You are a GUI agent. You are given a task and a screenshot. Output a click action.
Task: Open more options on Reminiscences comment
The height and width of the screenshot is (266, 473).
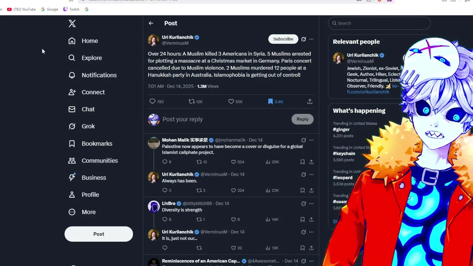[x=311, y=261]
